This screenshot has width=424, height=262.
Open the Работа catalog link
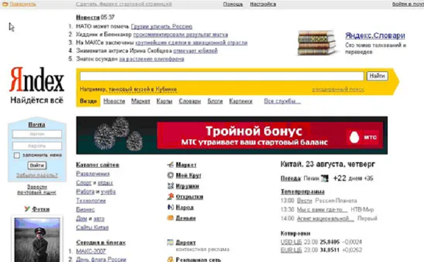click(x=85, y=191)
